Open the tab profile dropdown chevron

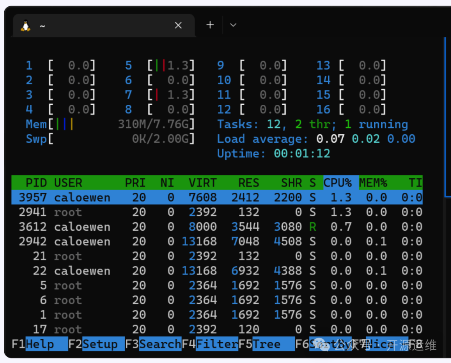pos(233,25)
